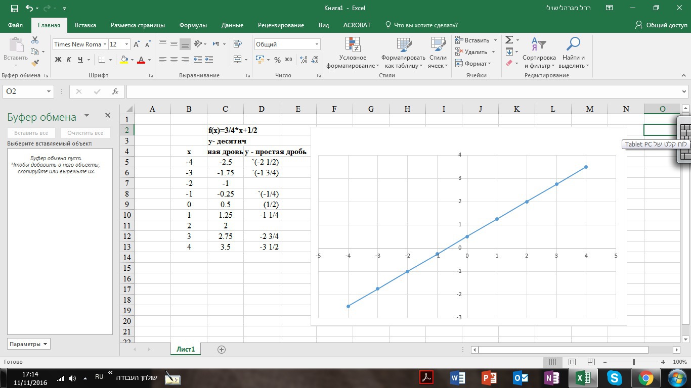
Task: Toggle center horizontal alignment
Action: click(x=174, y=60)
